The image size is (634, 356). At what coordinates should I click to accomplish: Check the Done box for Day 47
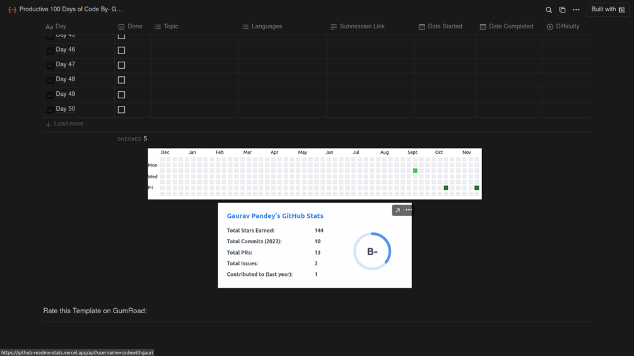click(121, 65)
